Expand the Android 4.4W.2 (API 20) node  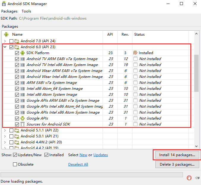click(x=5, y=142)
